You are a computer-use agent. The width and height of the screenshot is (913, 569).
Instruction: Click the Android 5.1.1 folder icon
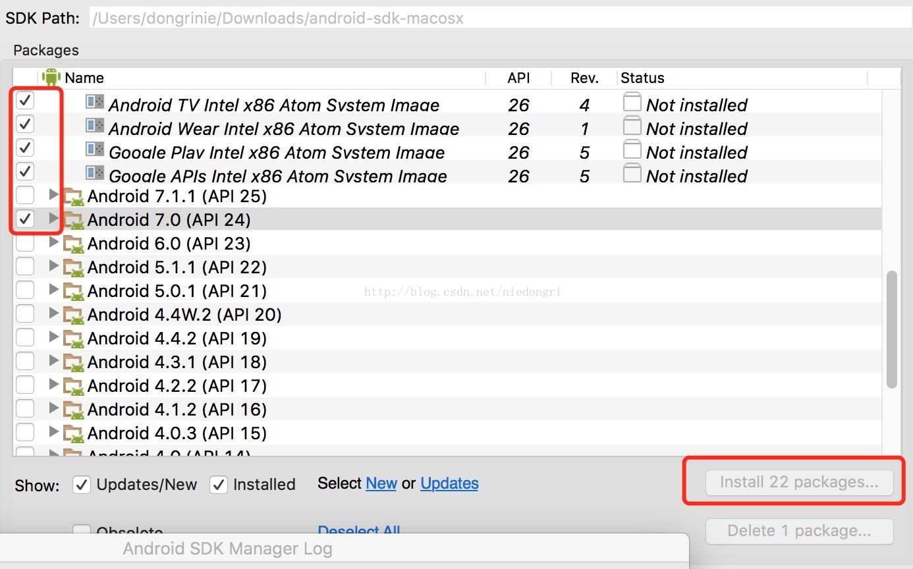tap(74, 268)
